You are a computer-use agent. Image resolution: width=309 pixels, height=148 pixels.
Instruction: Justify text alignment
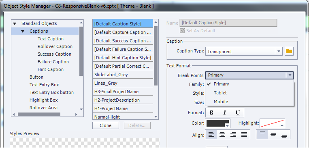244,134
